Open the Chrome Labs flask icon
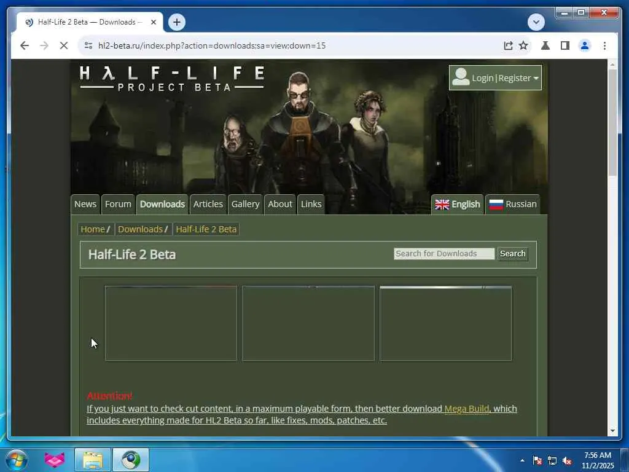Screen dimensions: 629x472 (545, 45)
